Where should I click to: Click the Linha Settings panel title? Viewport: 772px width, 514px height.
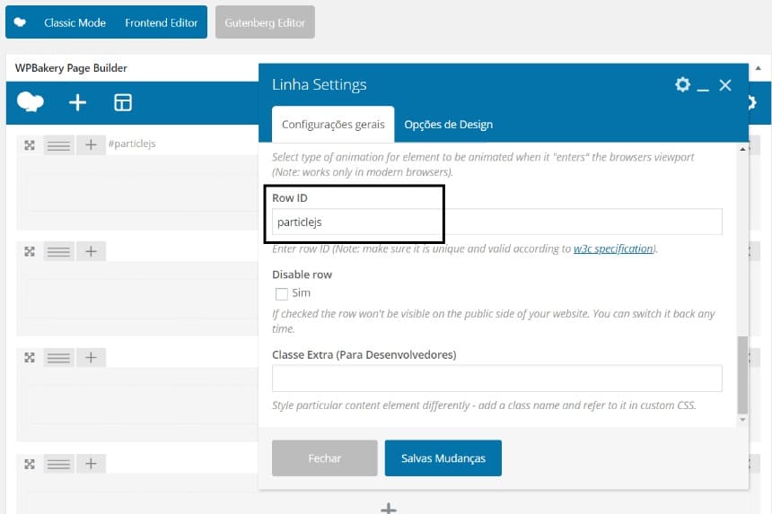(319, 84)
